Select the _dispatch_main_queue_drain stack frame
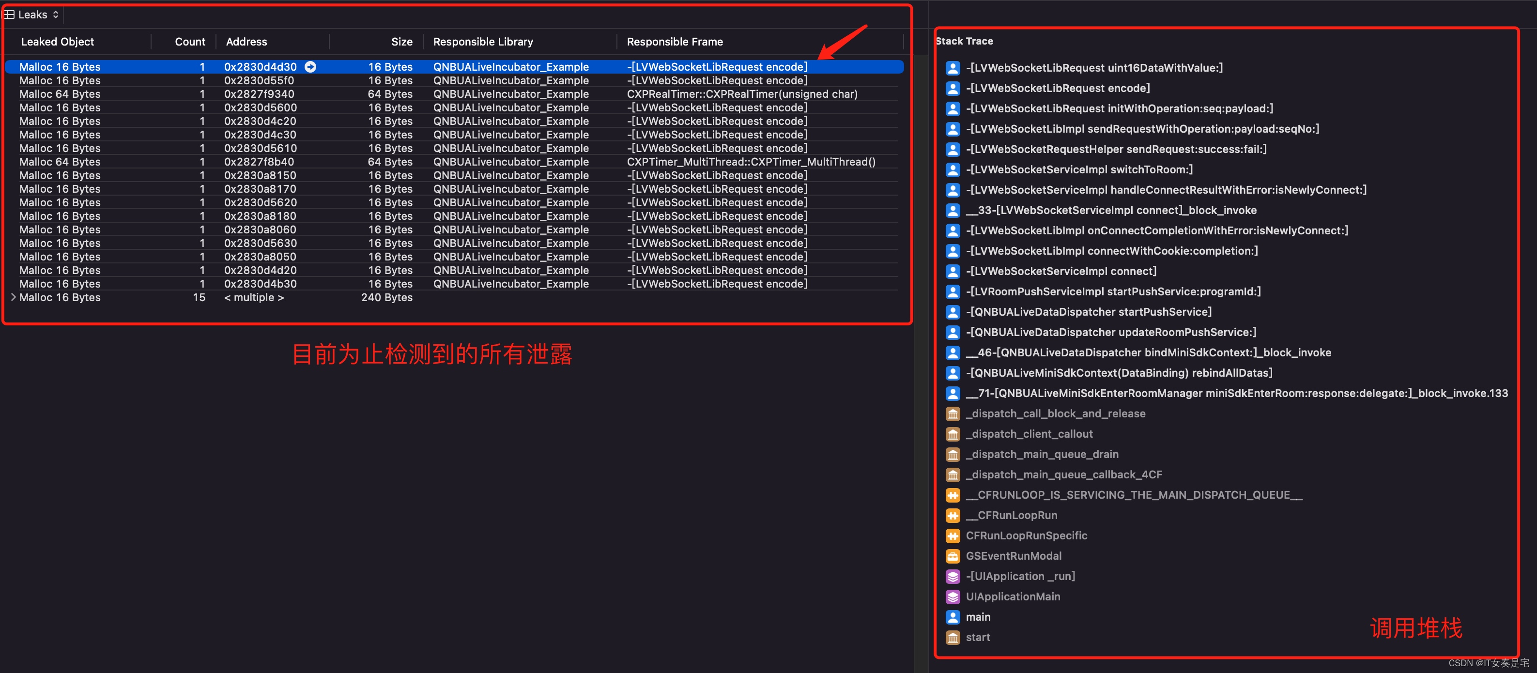 (x=1042, y=454)
